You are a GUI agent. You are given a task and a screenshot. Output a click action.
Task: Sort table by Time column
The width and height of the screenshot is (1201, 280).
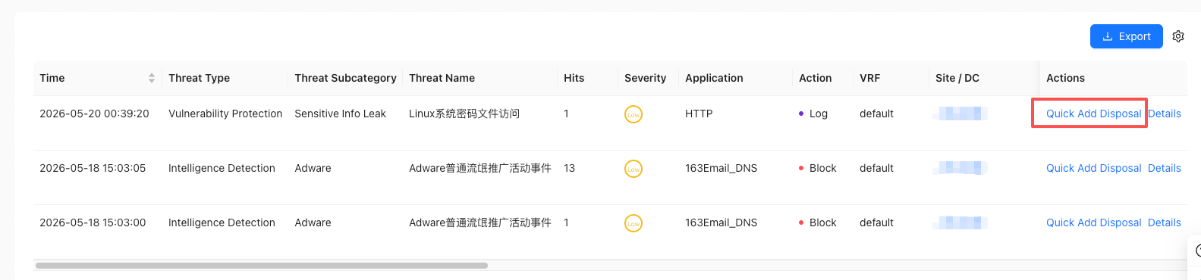coord(152,78)
